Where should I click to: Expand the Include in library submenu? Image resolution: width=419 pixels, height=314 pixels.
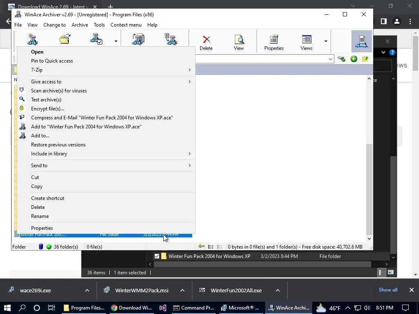[106, 154]
